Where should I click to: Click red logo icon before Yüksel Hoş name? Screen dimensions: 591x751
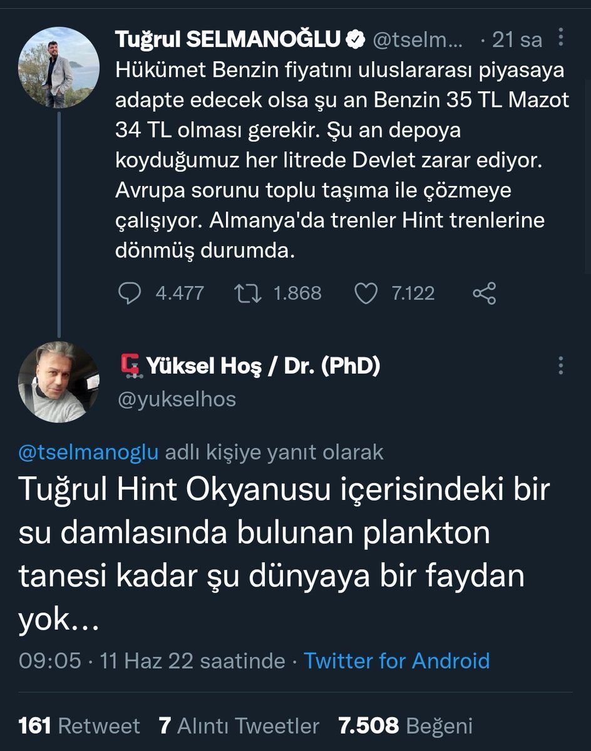coord(130,367)
